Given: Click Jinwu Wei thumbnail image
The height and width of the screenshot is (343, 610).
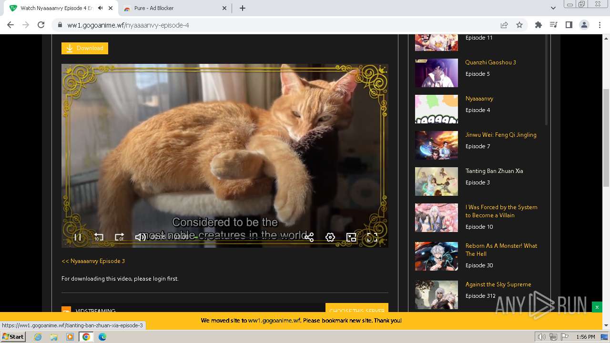Looking at the screenshot, I should click(436, 145).
